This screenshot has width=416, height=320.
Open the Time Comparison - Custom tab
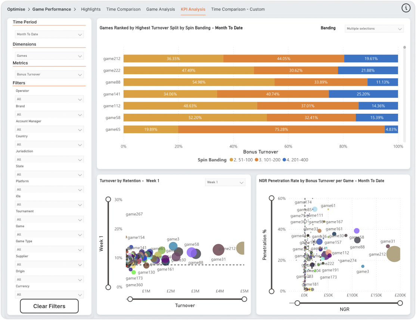[x=238, y=9]
